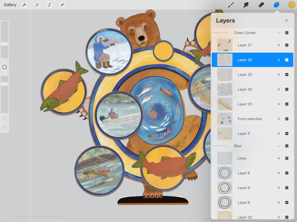Select the Smudge tool
Image resolution: width=297 pixels, height=222 pixels.
pyautogui.click(x=246, y=5)
